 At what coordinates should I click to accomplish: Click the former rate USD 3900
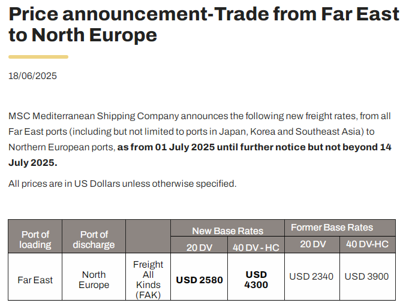[x=367, y=276]
